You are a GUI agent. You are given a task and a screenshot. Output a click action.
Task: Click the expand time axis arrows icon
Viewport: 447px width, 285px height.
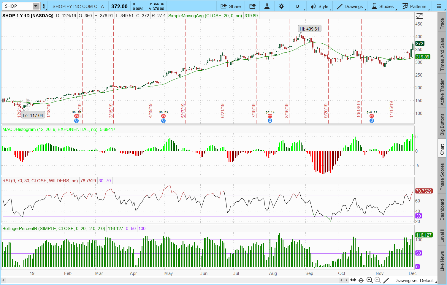[x=353, y=280]
